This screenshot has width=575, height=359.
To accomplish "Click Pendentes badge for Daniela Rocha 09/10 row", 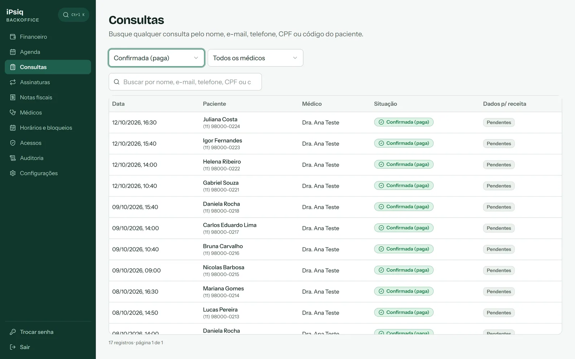I will [x=499, y=207].
